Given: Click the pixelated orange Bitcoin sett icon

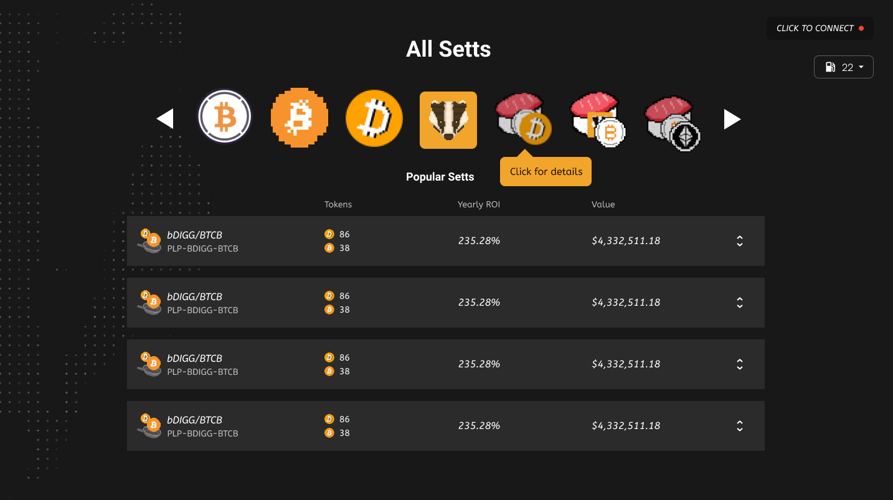Looking at the screenshot, I should pyautogui.click(x=300, y=118).
